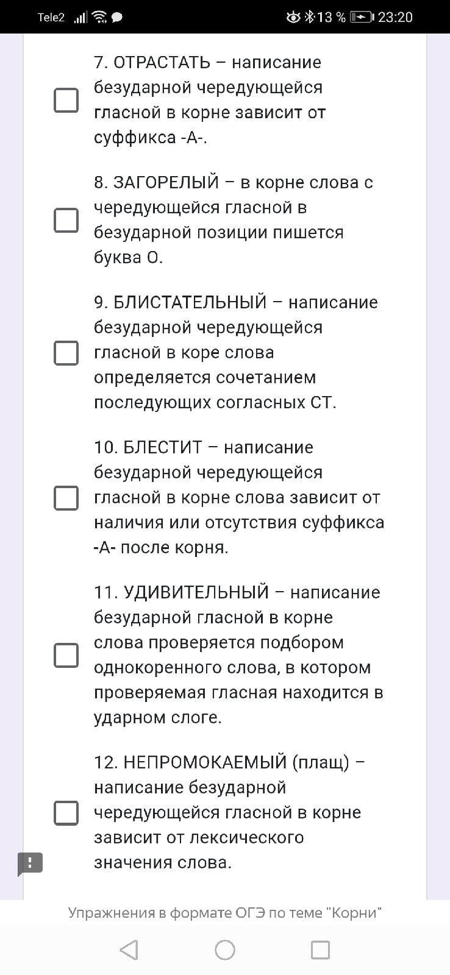The height and width of the screenshot is (975, 450).
Task: Tap the message notification bubble icon
Action: point(117,17)
